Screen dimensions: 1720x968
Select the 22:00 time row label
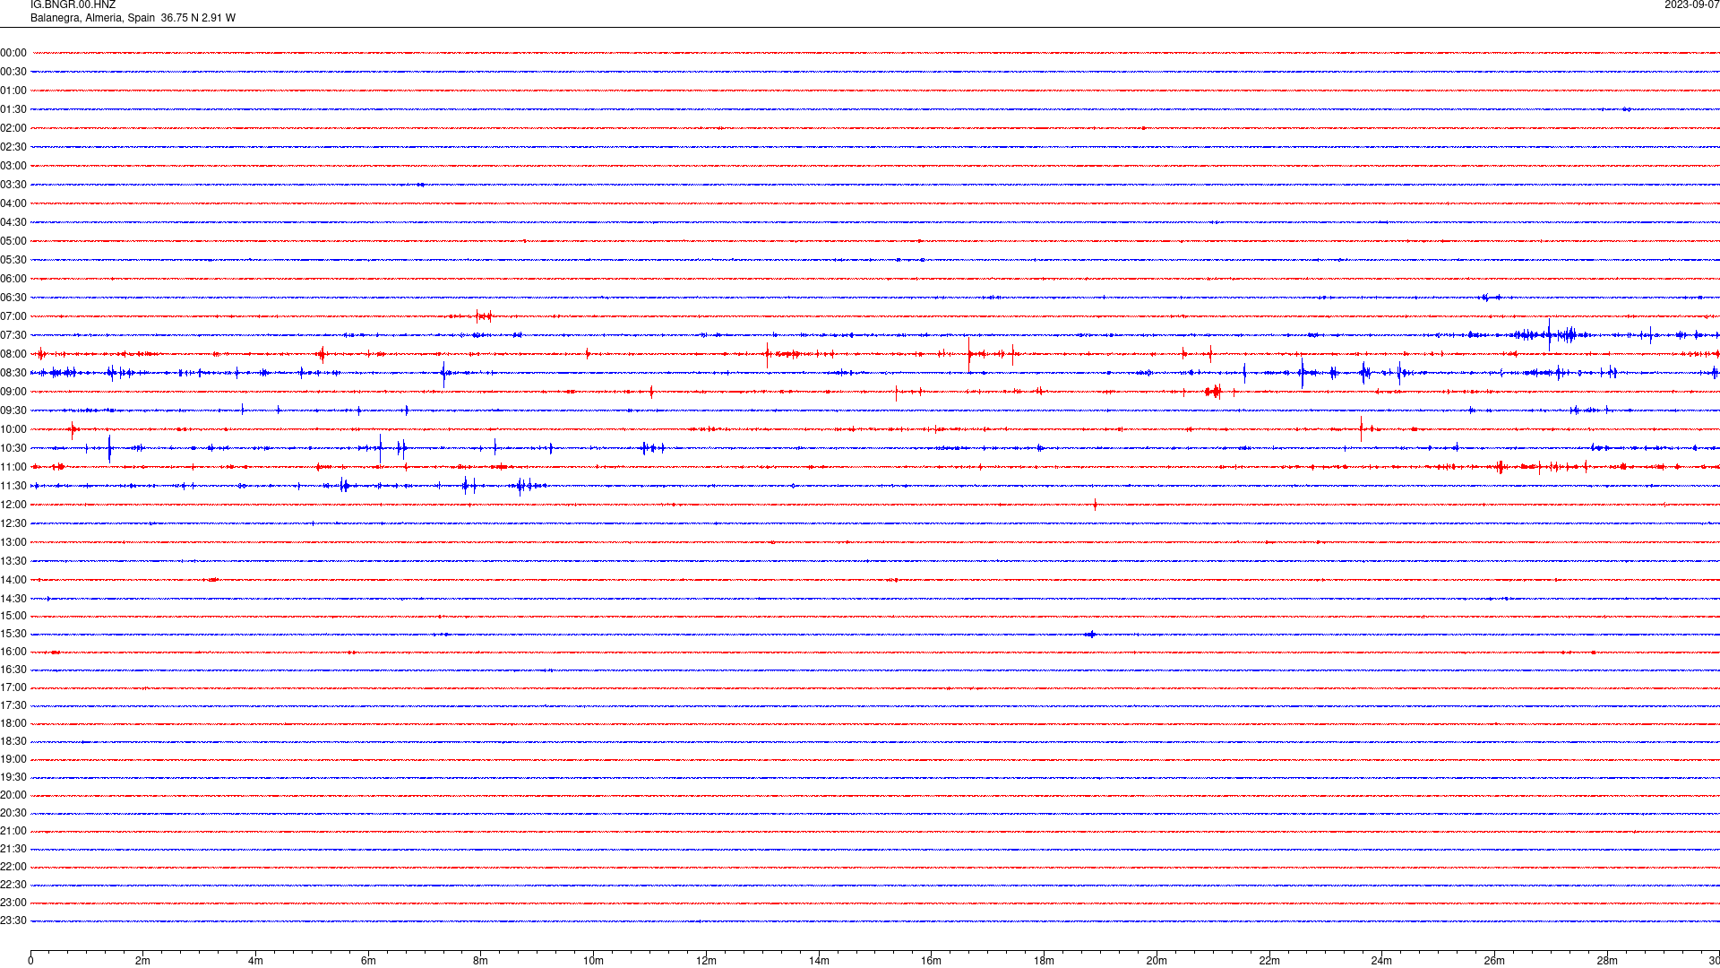pyautogui.click(x=13, y=867)
